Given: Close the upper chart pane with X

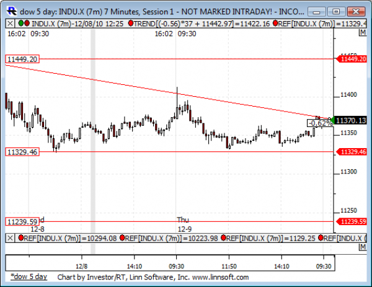Looking at the screenshot, I should tap(10, 24).
